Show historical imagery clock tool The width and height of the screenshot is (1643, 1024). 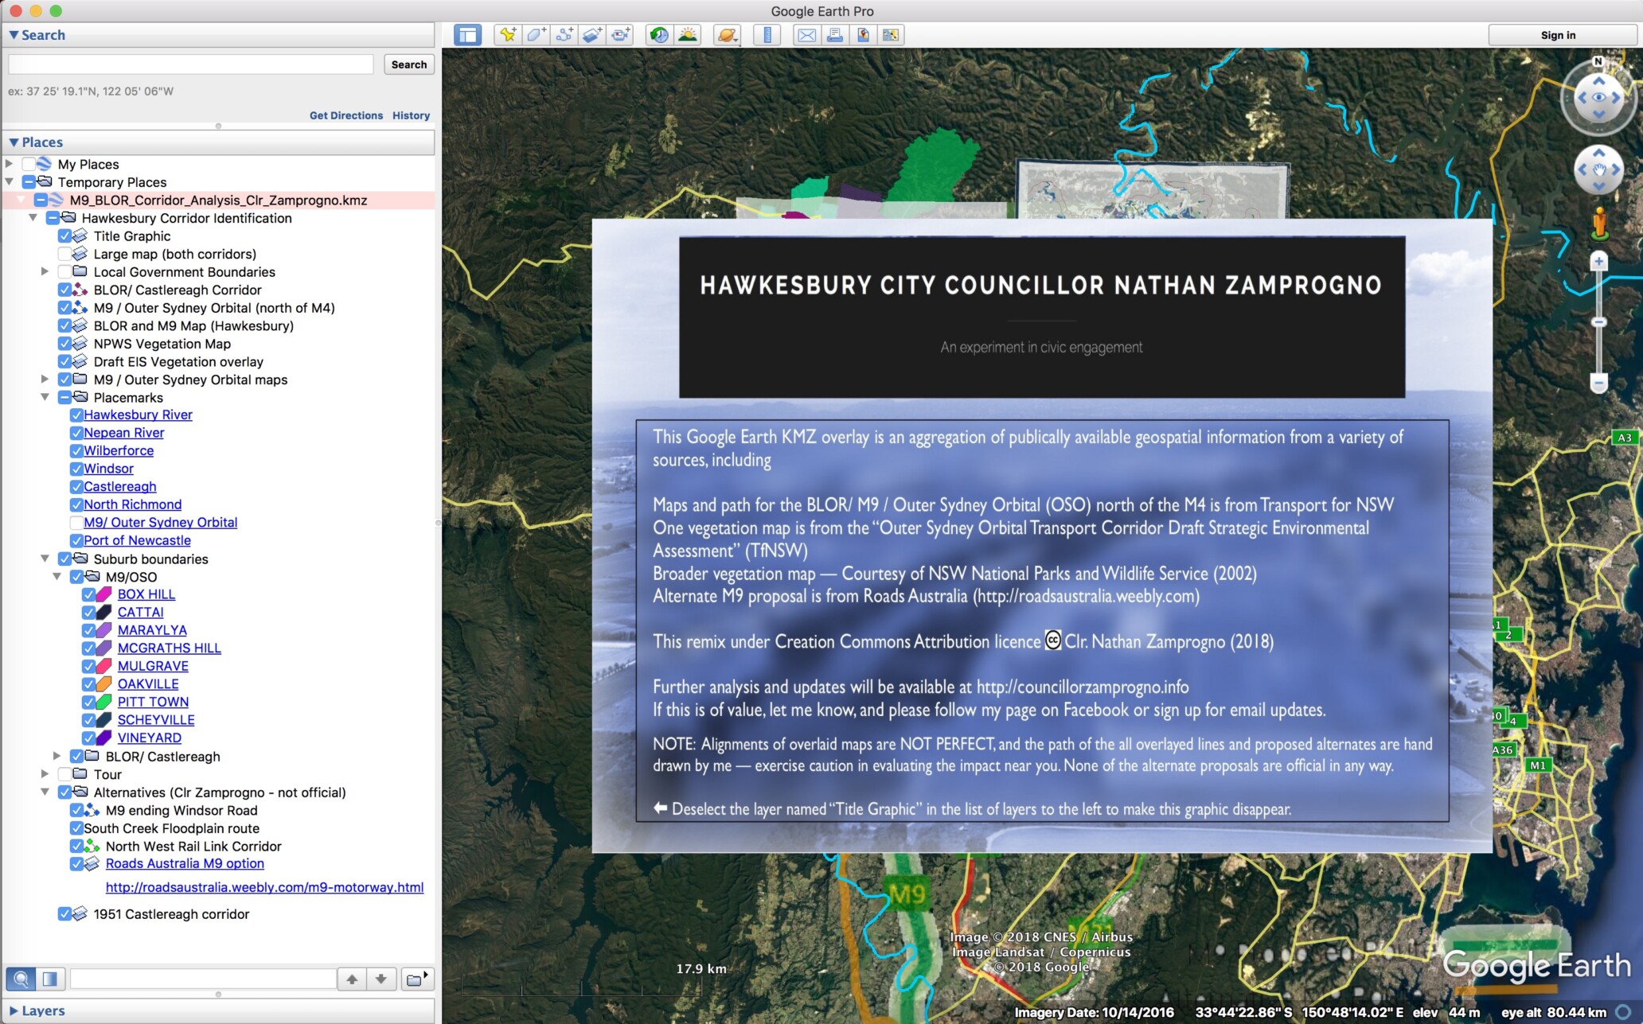click(659, 35)
